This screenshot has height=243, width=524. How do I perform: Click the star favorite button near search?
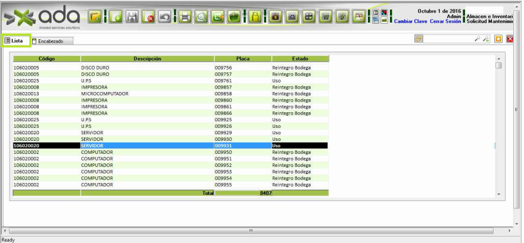[499, 39]
